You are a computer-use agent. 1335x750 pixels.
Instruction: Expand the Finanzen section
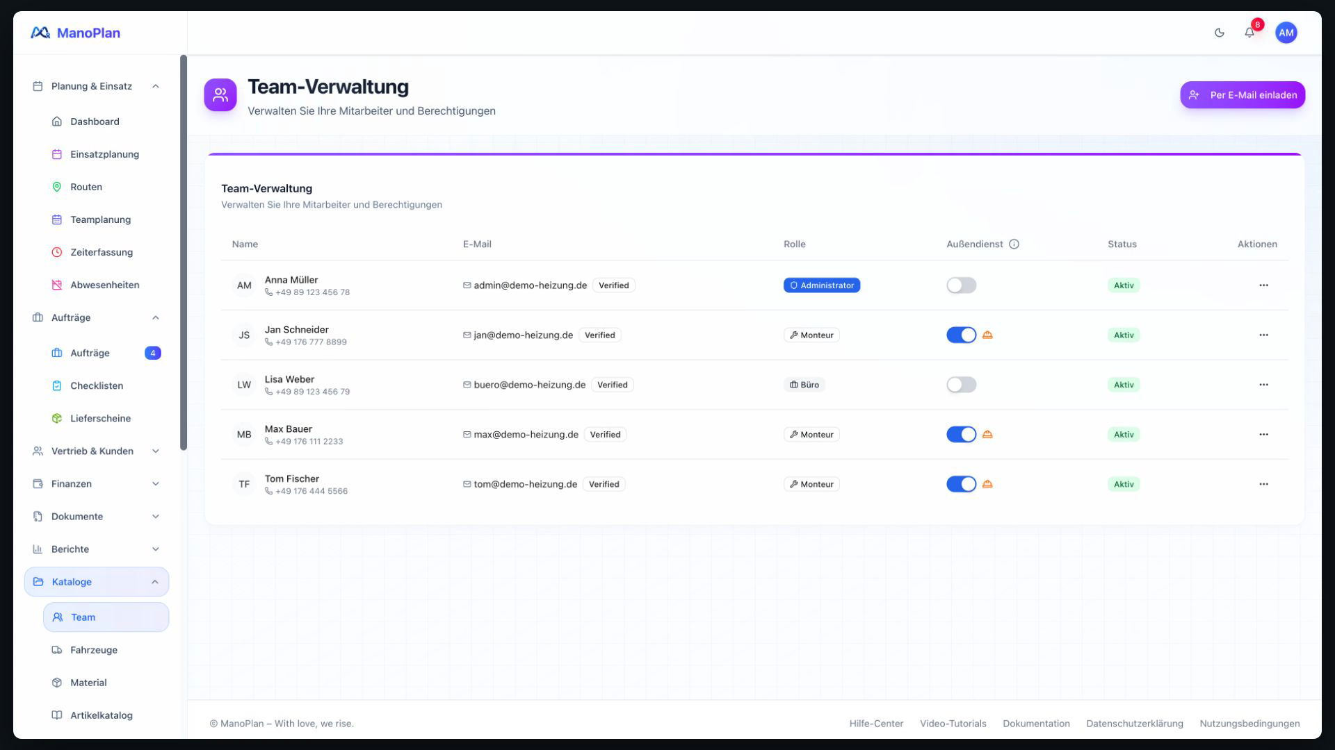pos(97,484)
